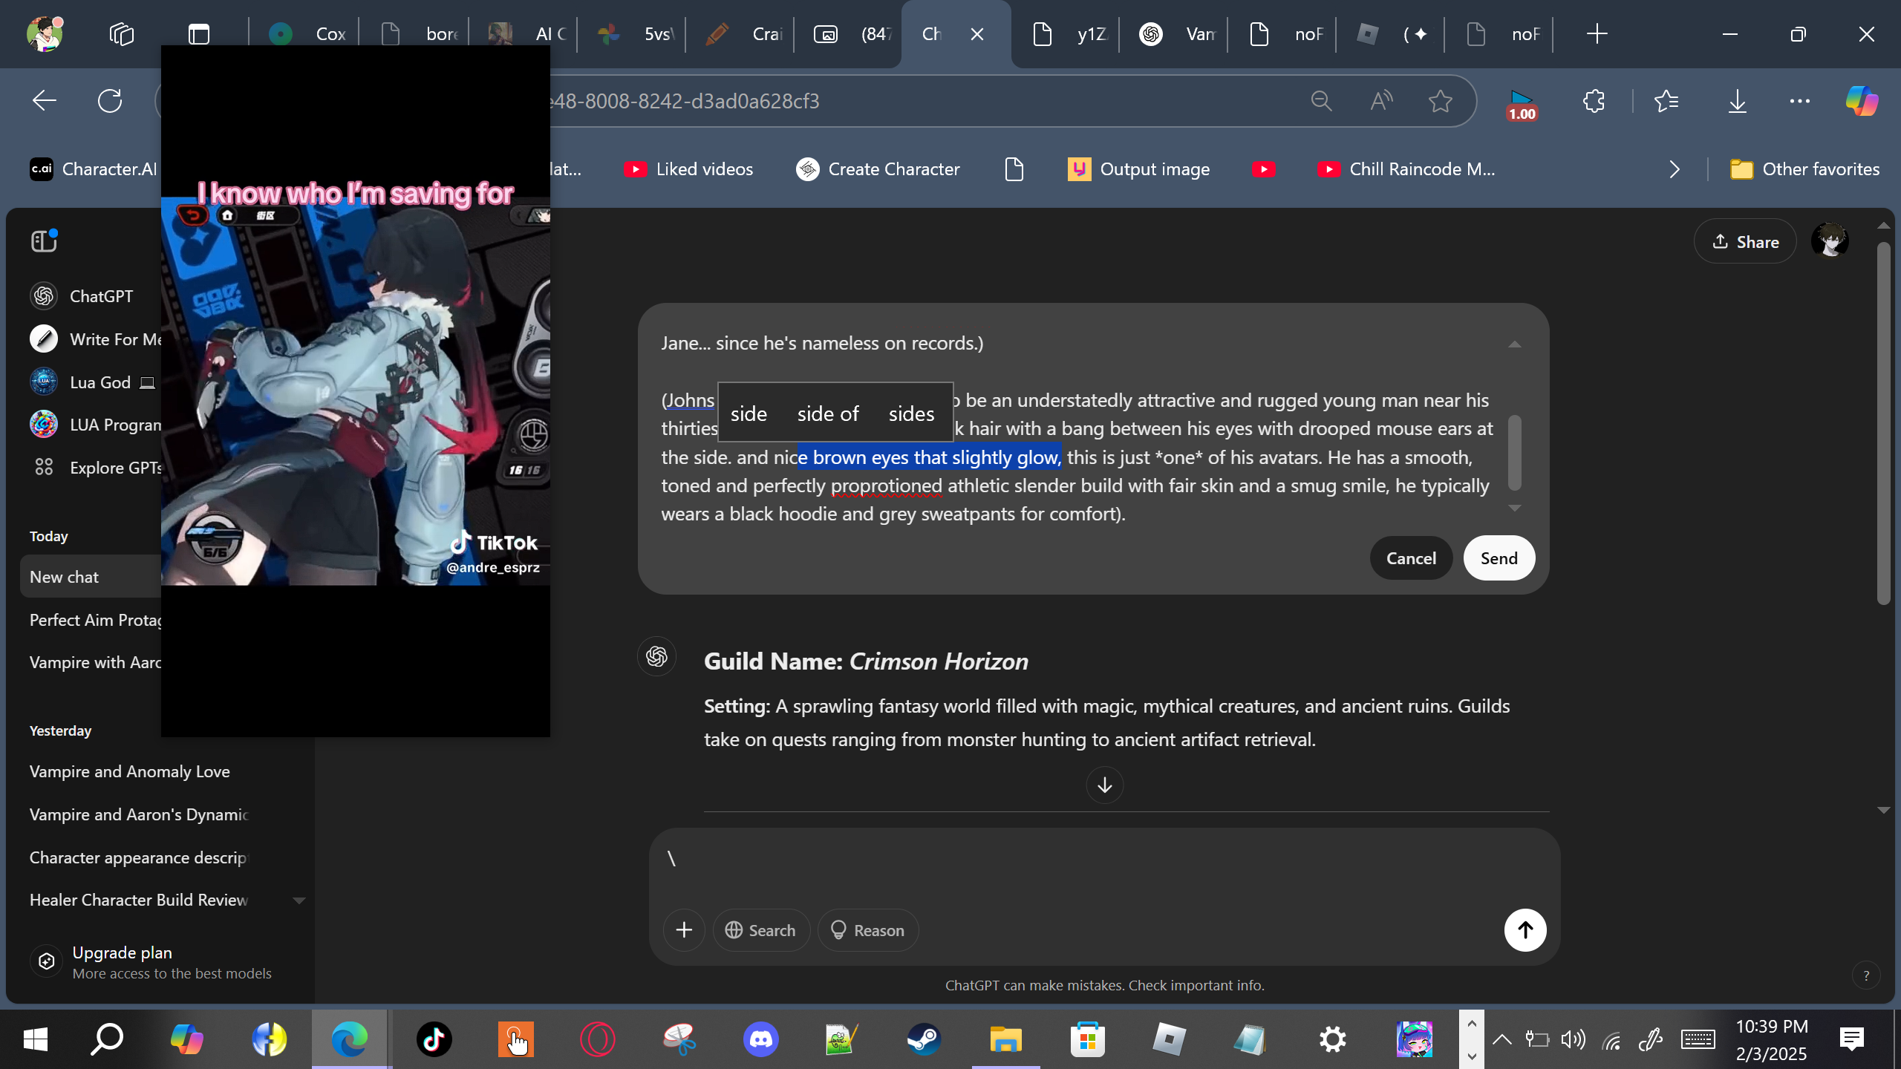The width and height of the screenshot is (1901, 1069).
Task: Open Steam from taskbar
Action: click(925, 1039)
